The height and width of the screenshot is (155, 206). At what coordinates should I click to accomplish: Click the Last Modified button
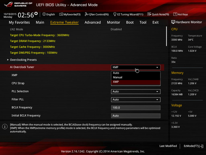coord(168,146)
